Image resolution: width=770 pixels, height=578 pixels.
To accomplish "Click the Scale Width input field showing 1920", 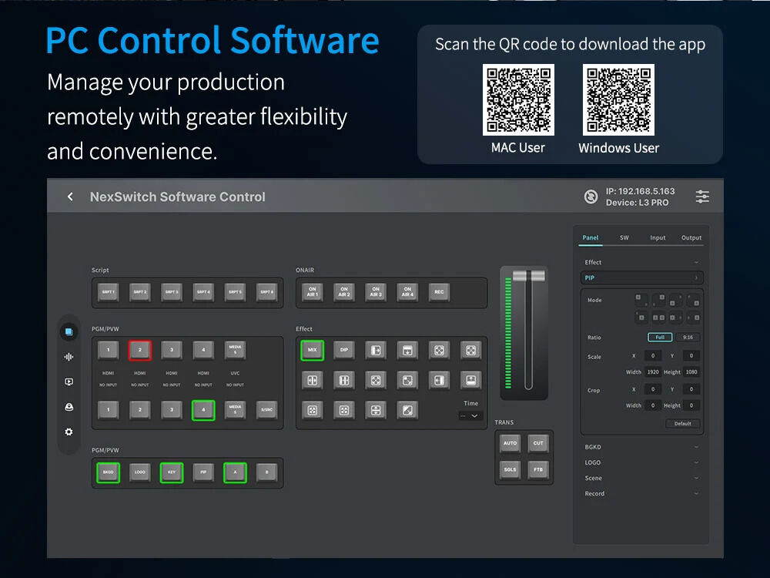I will (x=653, y=372).
